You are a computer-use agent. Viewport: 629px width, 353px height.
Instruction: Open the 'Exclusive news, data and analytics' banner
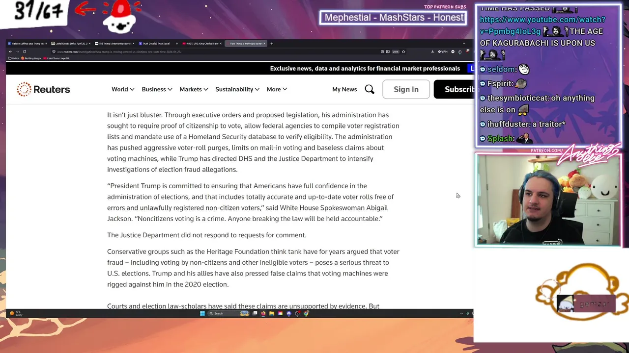(365, 69)
